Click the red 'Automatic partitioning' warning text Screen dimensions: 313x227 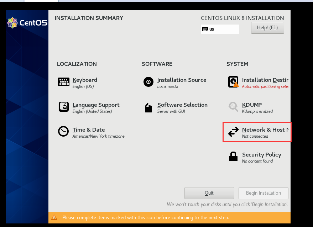coord(265,86)
